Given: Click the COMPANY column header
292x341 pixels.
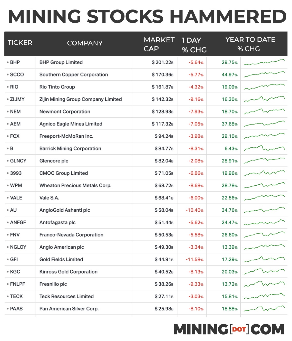Looking at the screenshot, I should (85, 43).
